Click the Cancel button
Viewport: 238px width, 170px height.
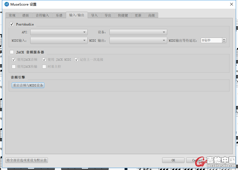point(197,160)
